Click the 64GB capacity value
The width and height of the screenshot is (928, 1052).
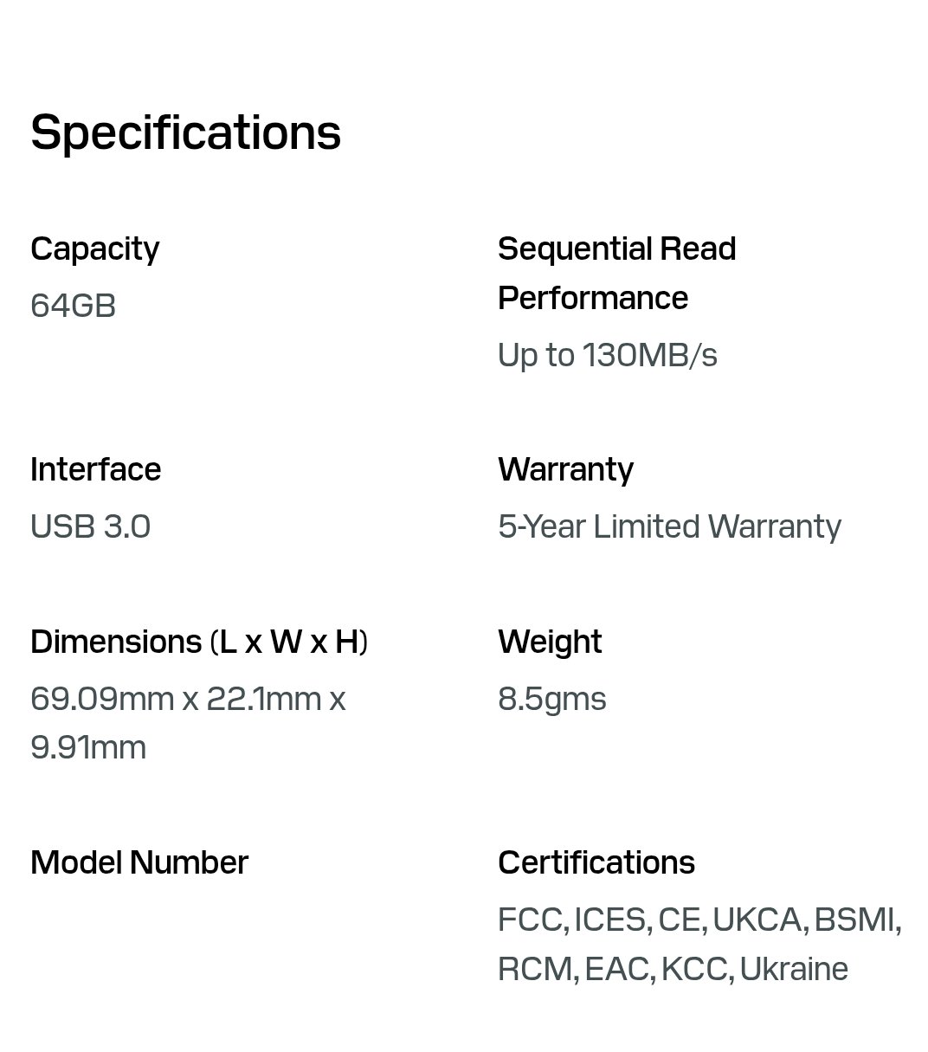(x=73, y=306)
